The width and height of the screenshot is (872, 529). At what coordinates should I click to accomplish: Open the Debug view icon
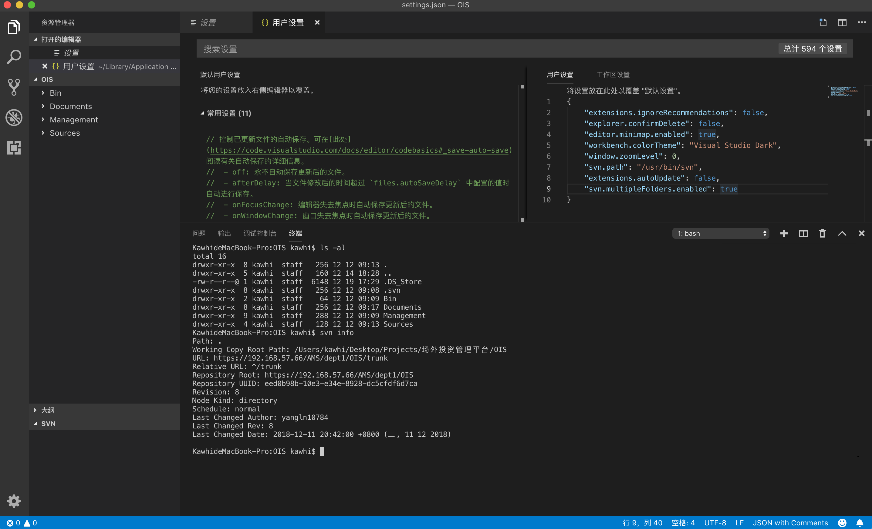pyautogui.click(x=14, y=117)
